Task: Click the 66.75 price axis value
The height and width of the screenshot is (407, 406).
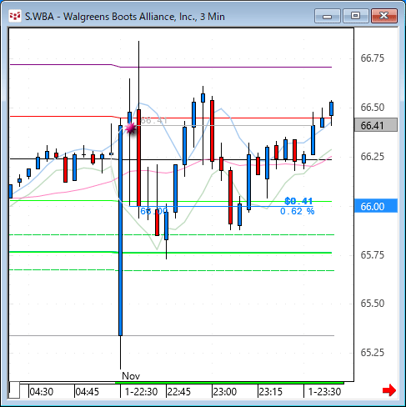Action: click(x=373, y=58)
